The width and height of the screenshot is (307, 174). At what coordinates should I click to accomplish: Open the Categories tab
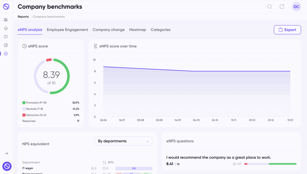(x=161, y=30)
